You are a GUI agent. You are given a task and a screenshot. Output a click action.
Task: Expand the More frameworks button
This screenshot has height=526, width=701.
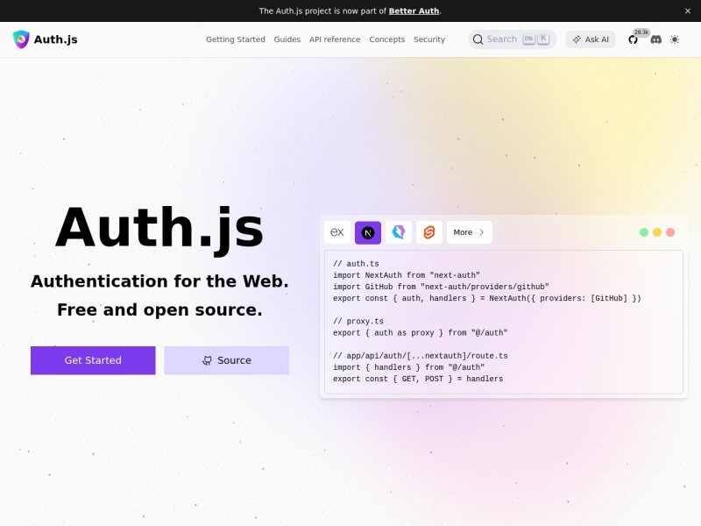(x=470, y=232)
